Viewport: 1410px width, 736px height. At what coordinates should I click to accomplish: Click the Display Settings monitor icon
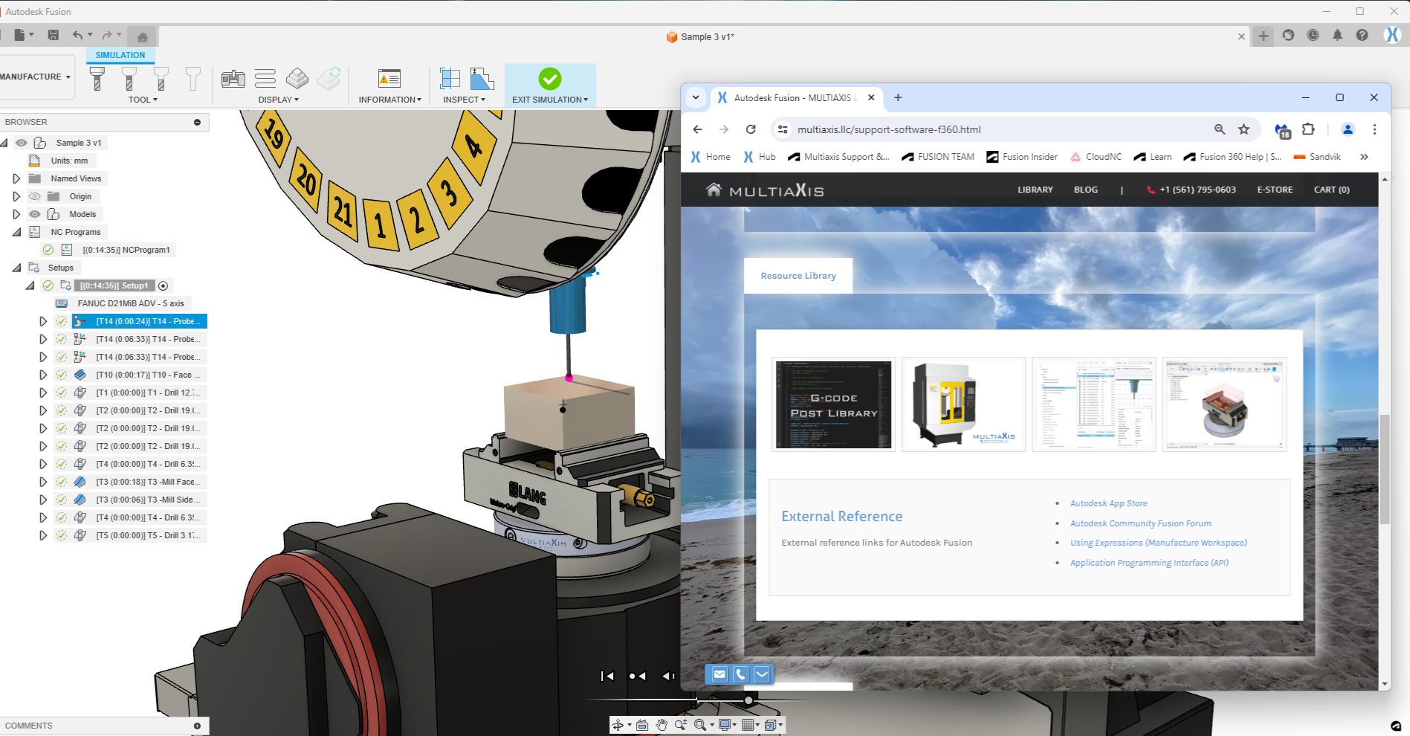tap(725, 725)
